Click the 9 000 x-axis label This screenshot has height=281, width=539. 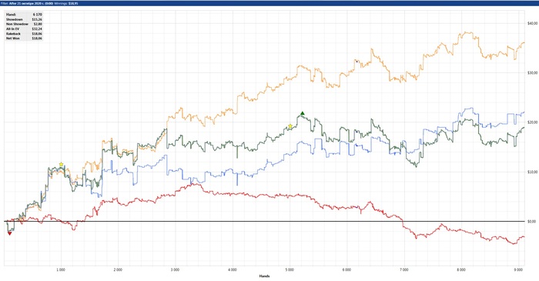click(518, 270)
